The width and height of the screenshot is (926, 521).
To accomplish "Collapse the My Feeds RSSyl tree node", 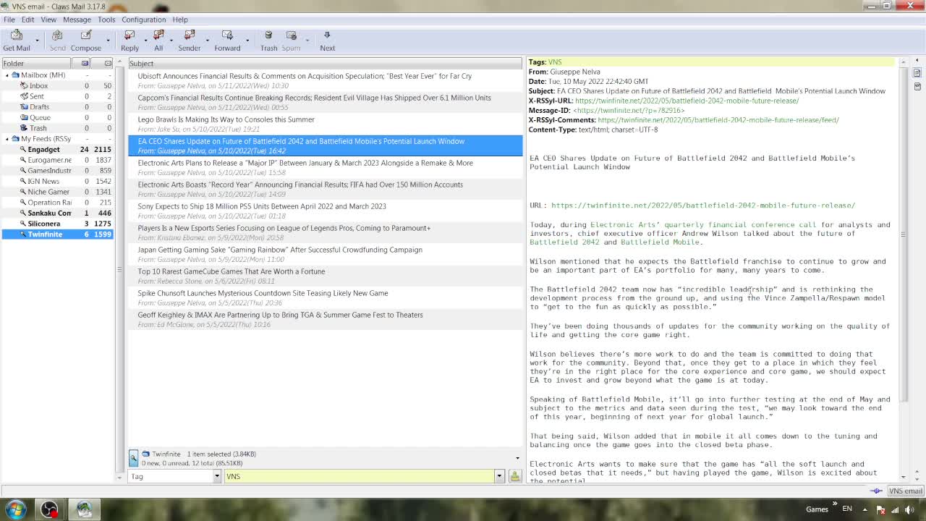I will pyautogui.click(x=7, y=139).
